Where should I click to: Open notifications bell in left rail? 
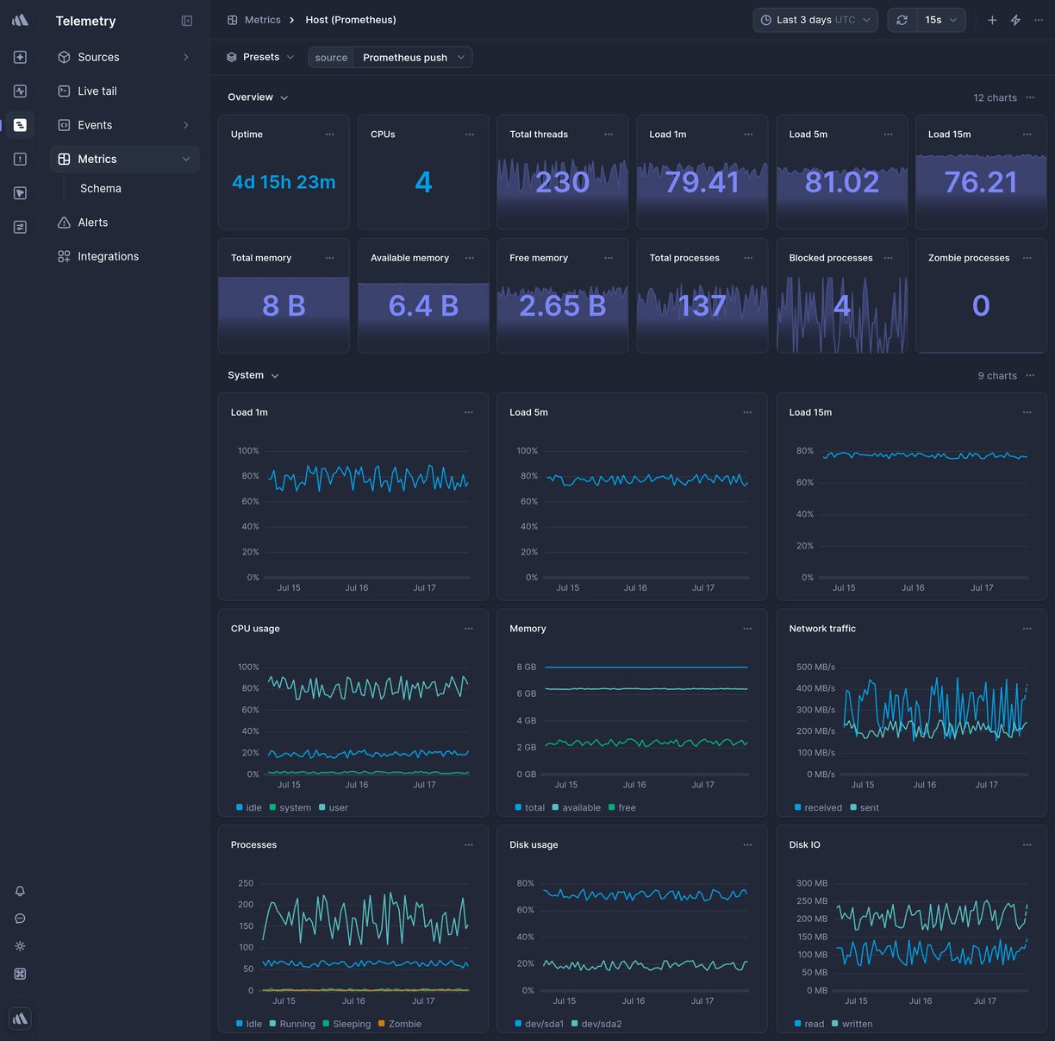pyautogui.click(x=20, y=891)
